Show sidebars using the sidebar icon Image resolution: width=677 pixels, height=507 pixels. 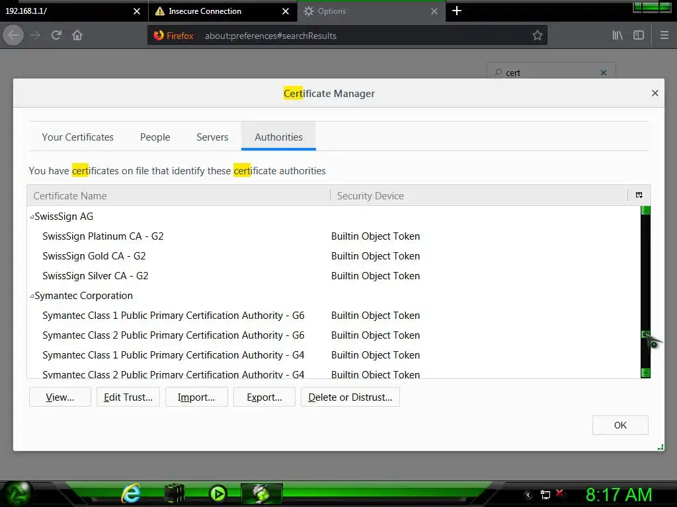pos(639,36)
